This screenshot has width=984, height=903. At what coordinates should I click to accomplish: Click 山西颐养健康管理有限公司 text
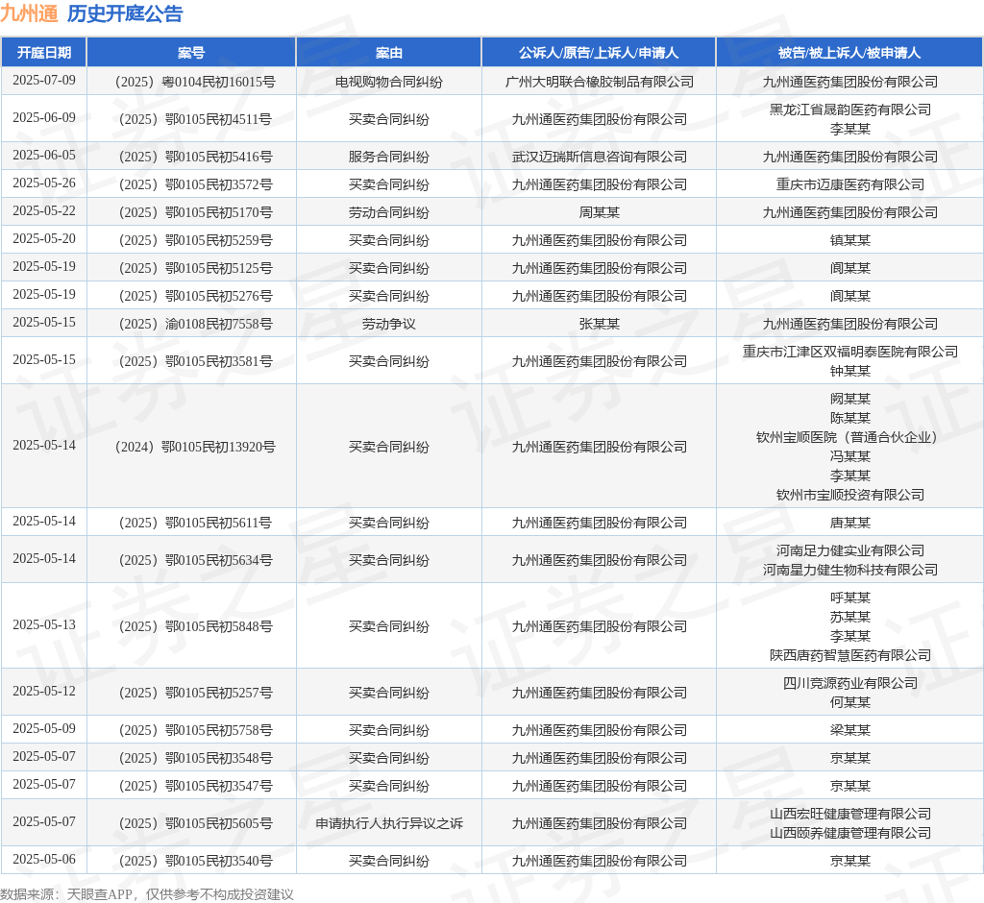pos(849,833)
